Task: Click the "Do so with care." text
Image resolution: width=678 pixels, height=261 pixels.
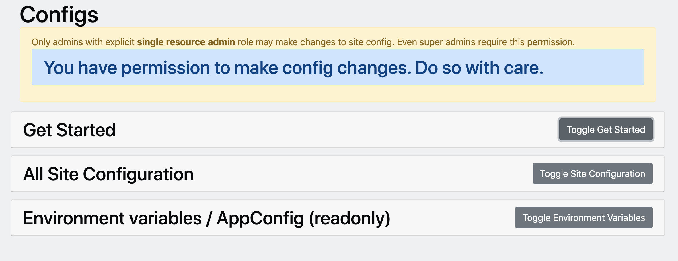Action: tap(479, 68)
